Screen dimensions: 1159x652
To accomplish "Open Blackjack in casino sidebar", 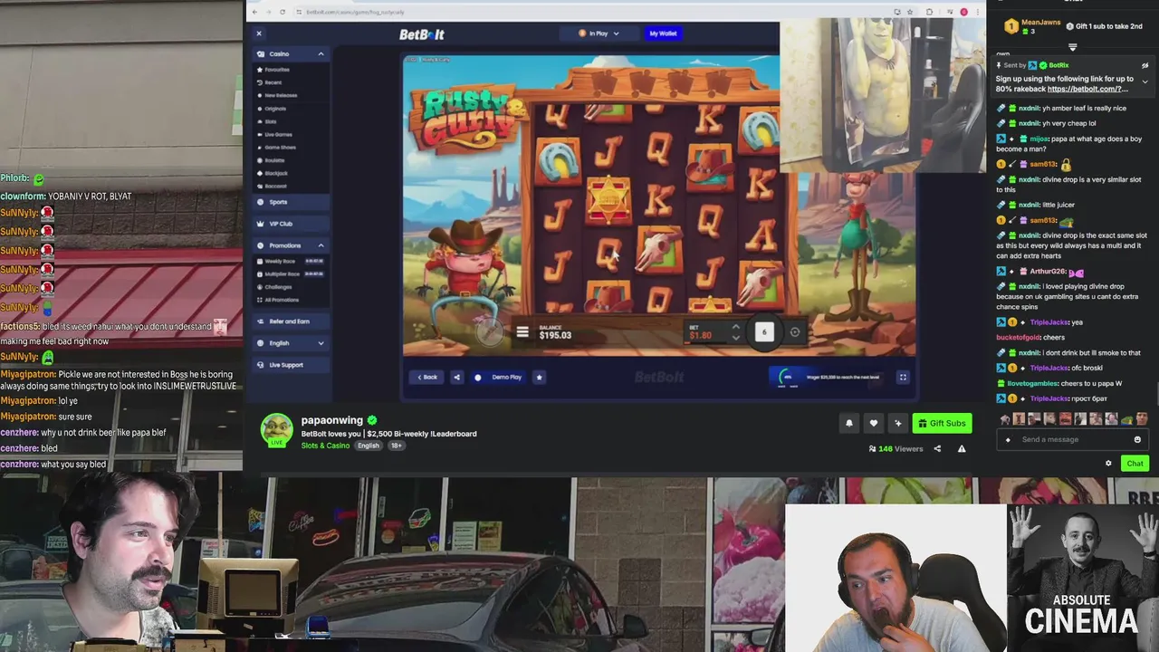I will [273, 173].
